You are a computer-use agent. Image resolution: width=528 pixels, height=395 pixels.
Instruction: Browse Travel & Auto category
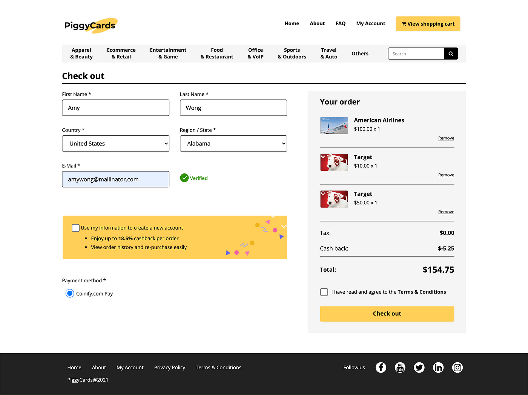click(329, 54)
